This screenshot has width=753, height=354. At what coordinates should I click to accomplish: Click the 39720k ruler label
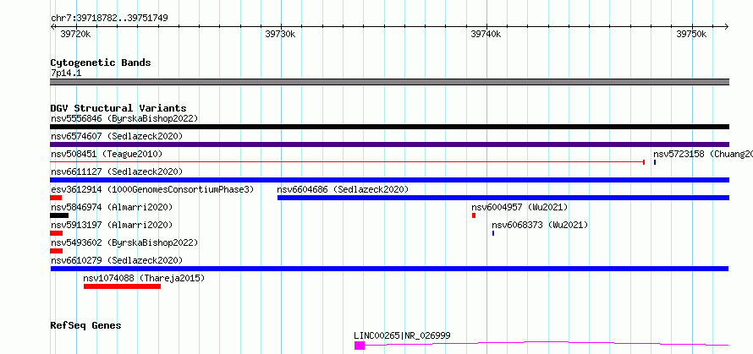(75, 34)
